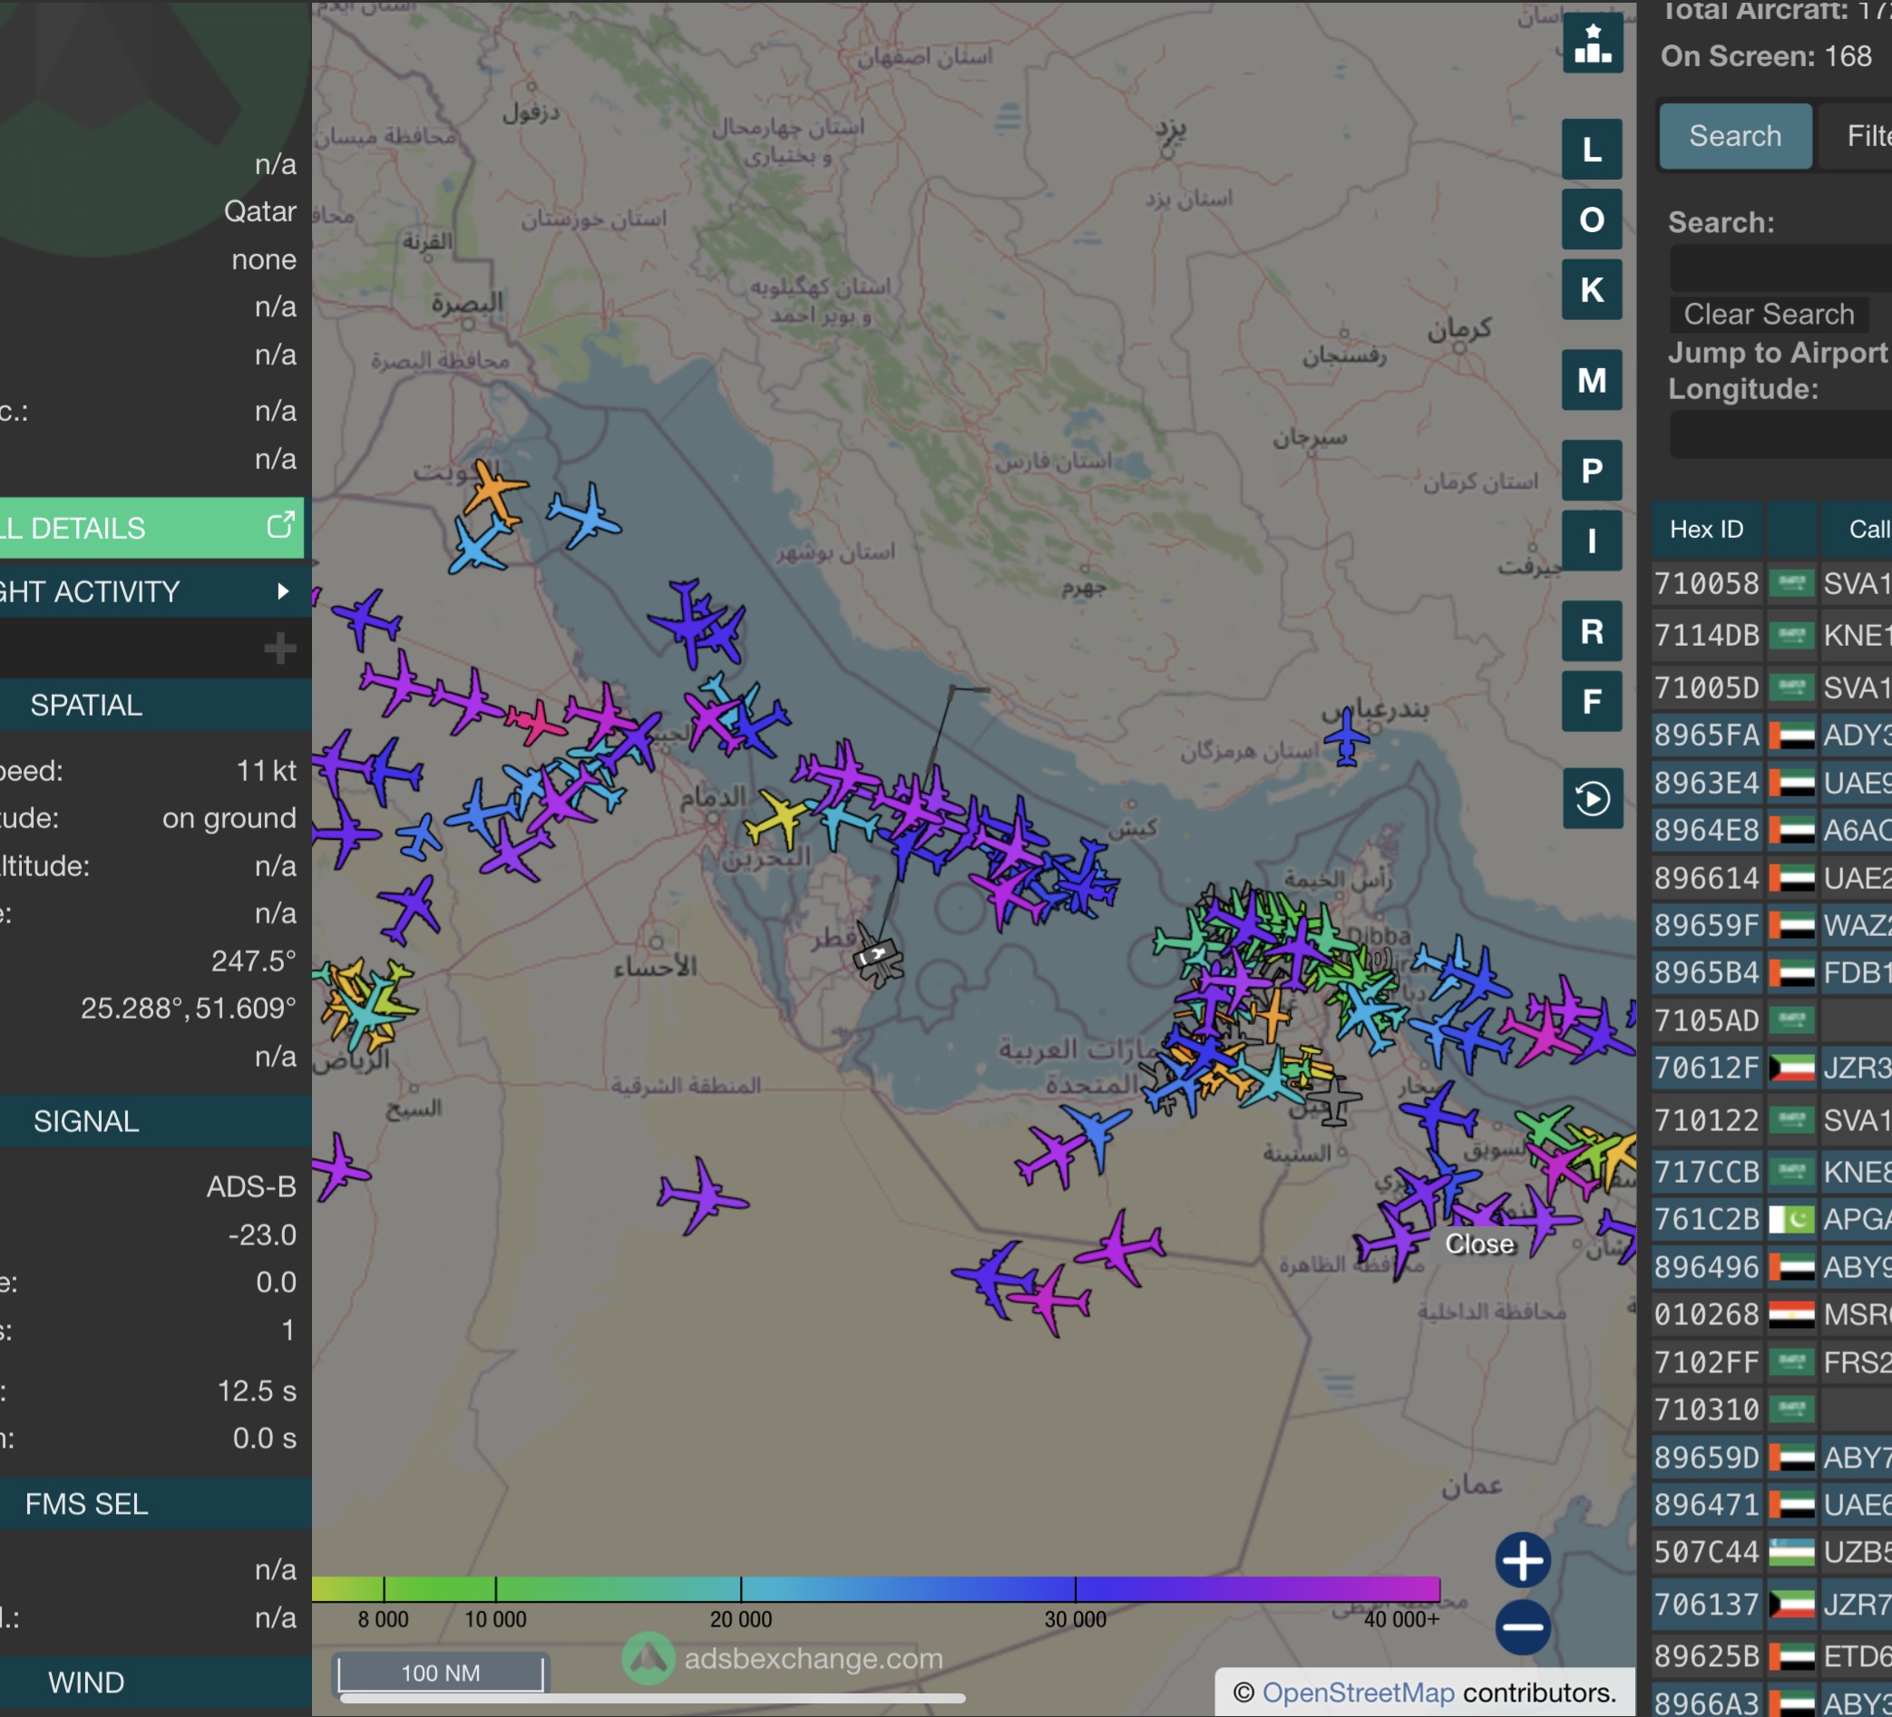Zoom out with the minus button

pyautogui.click(x=1522, y=1627)
